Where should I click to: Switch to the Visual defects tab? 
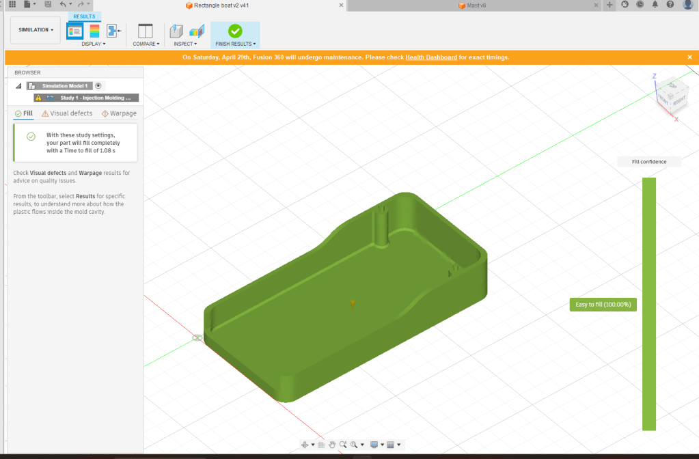coord(66,113)
